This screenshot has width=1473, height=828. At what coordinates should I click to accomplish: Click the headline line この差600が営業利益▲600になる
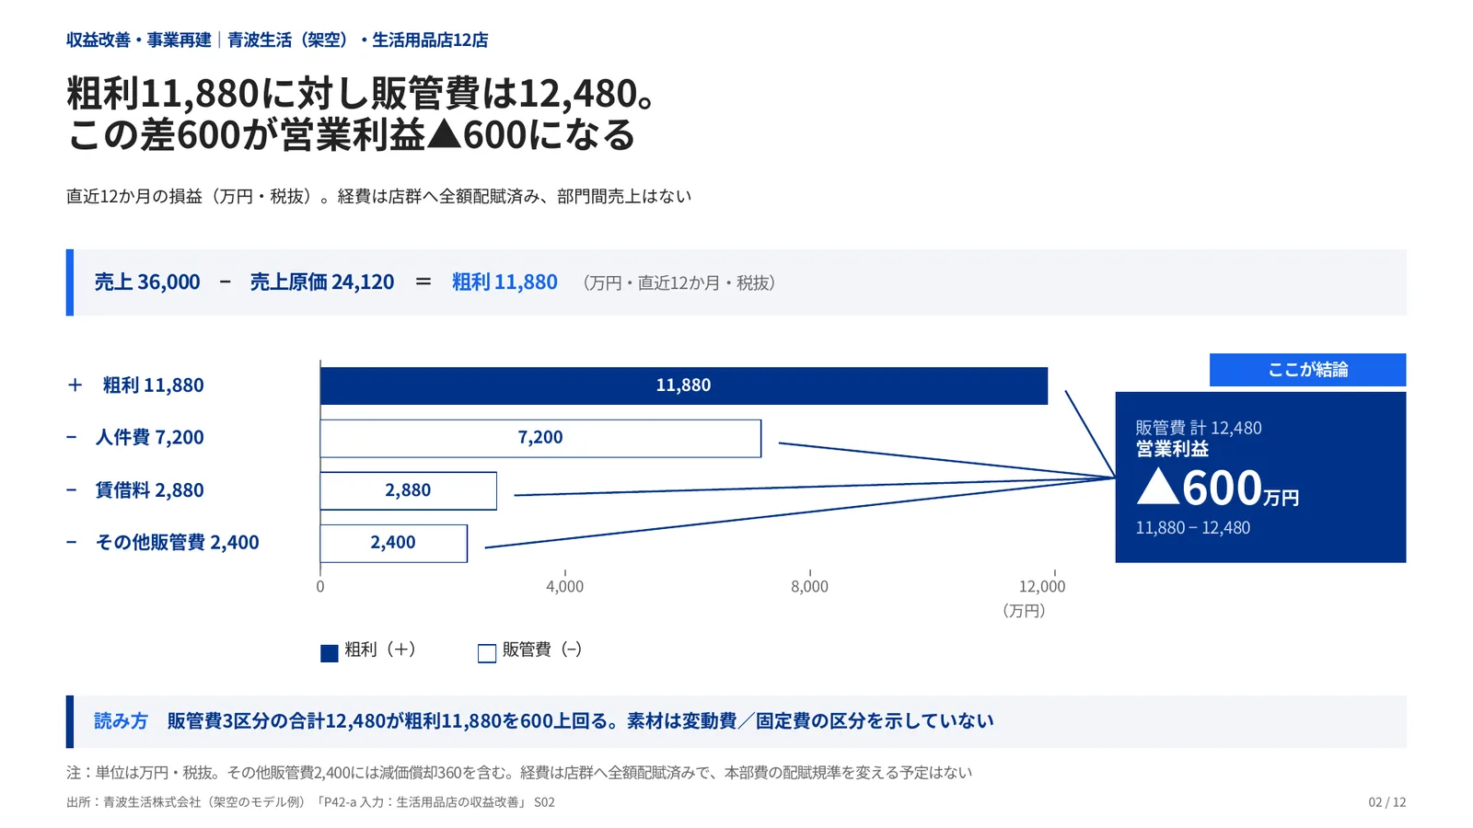tap(352, 135)
